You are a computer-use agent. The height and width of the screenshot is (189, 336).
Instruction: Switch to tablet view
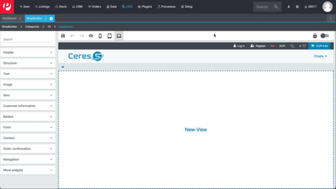click(x=110, y=36)
